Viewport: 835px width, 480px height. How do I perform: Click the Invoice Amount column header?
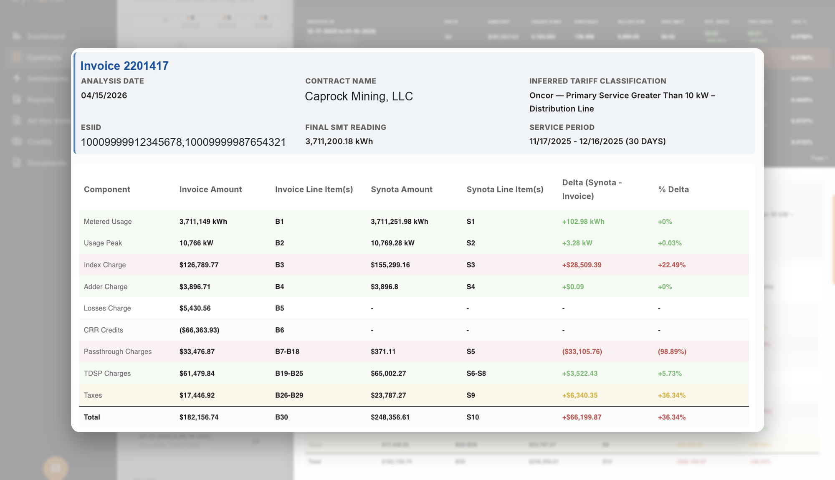(210, 189)
